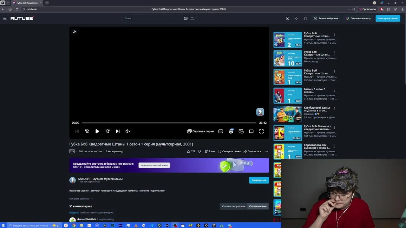Click the video progress bar
This screenshot has width=406, height=228.
point(169,123)
